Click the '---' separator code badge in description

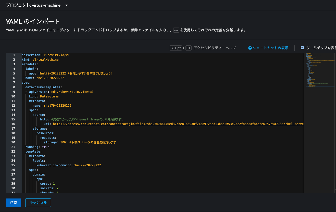[176, 30]
